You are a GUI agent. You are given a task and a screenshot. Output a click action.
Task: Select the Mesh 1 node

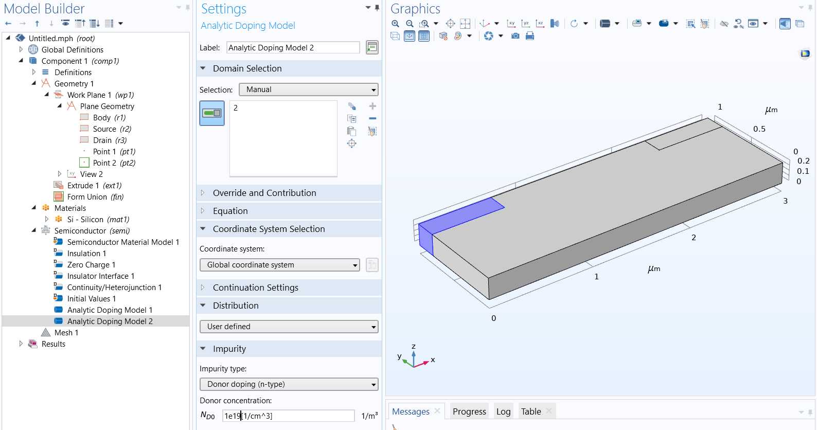click(x=66, y=333)
